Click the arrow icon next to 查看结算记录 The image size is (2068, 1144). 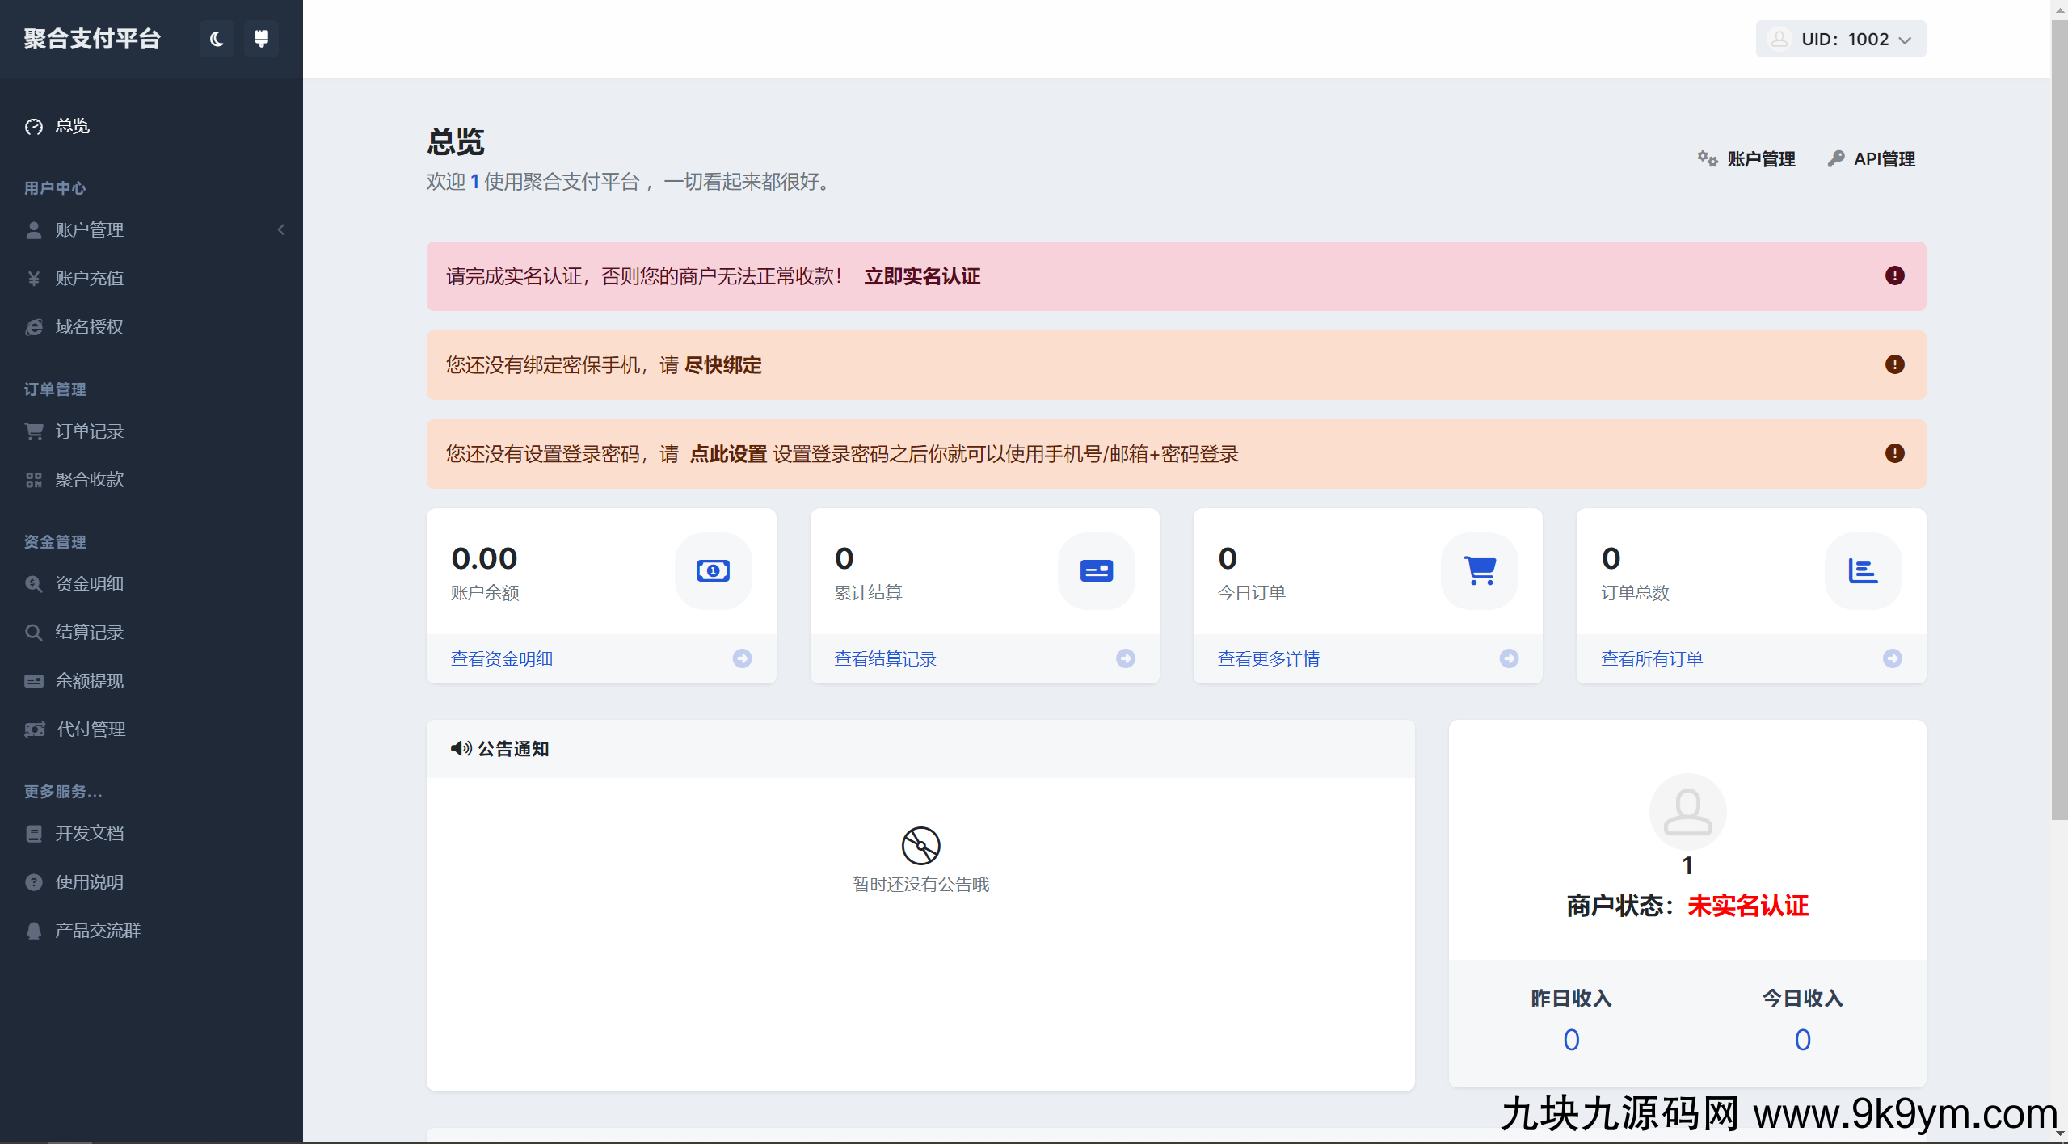click(x=1126, y=659)
